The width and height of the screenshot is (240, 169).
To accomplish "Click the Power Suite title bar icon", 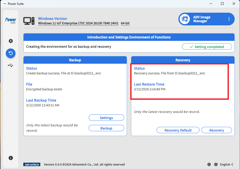I will pyautogui.click(x=5, y=4).
